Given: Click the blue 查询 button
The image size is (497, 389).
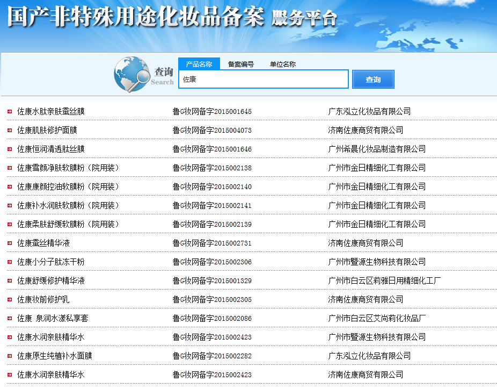Looking at the screenshot, I should (373, 80).
